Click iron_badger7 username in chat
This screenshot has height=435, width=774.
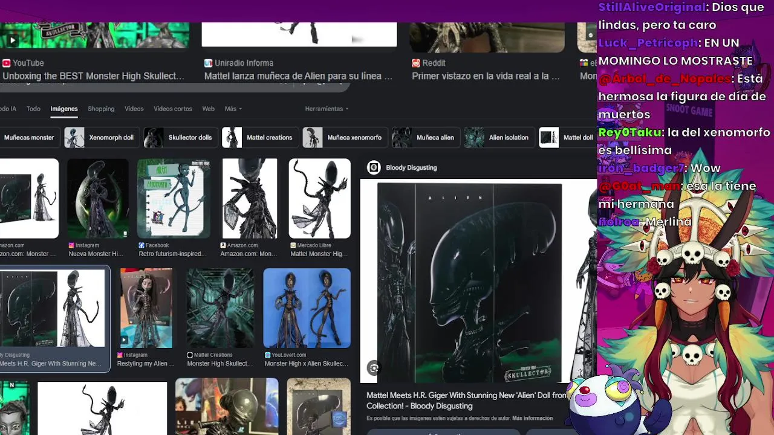click(641, 168)
